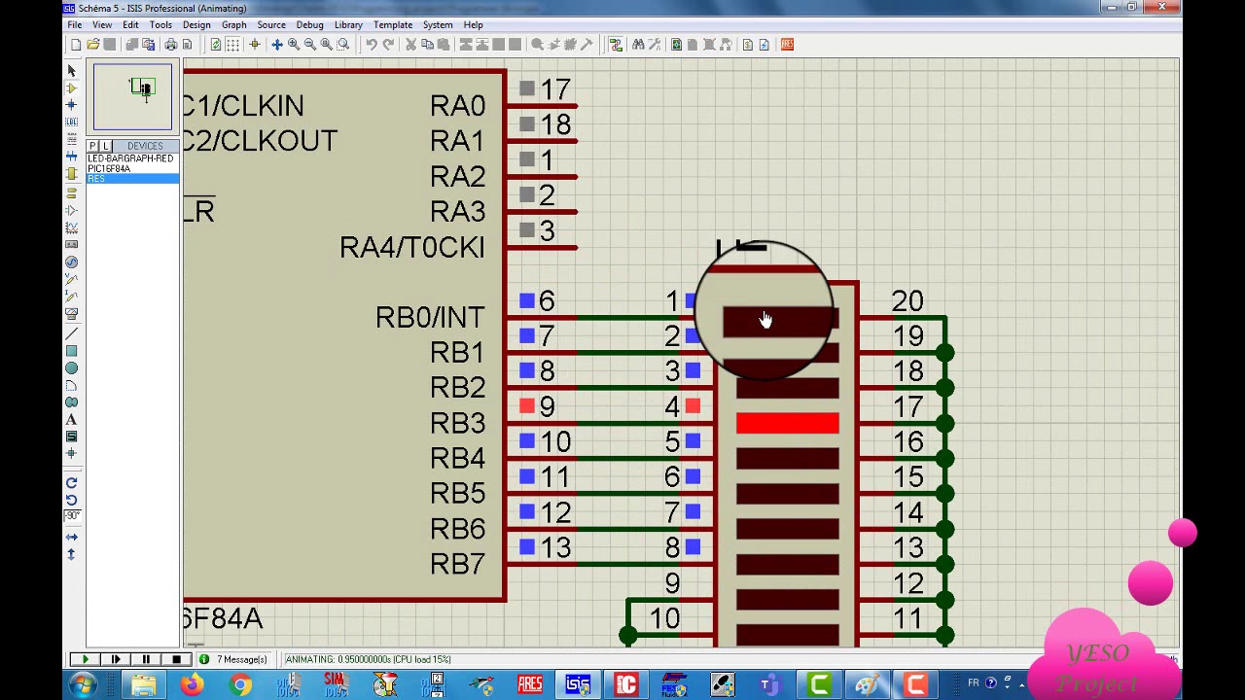Click the overview preview thumbnail
Viewport: 1245px width, 700px height.
click(x=132, y=96)
